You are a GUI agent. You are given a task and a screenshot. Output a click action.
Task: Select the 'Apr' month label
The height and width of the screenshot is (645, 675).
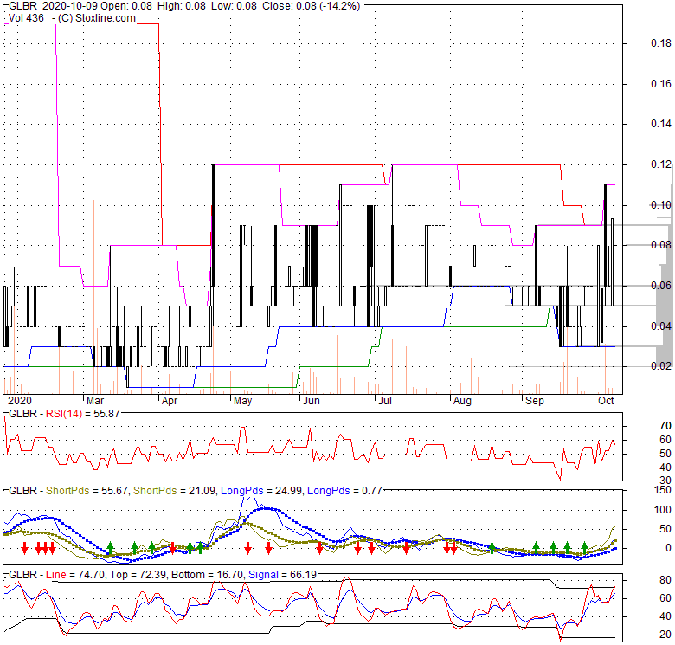click(170, 401)
